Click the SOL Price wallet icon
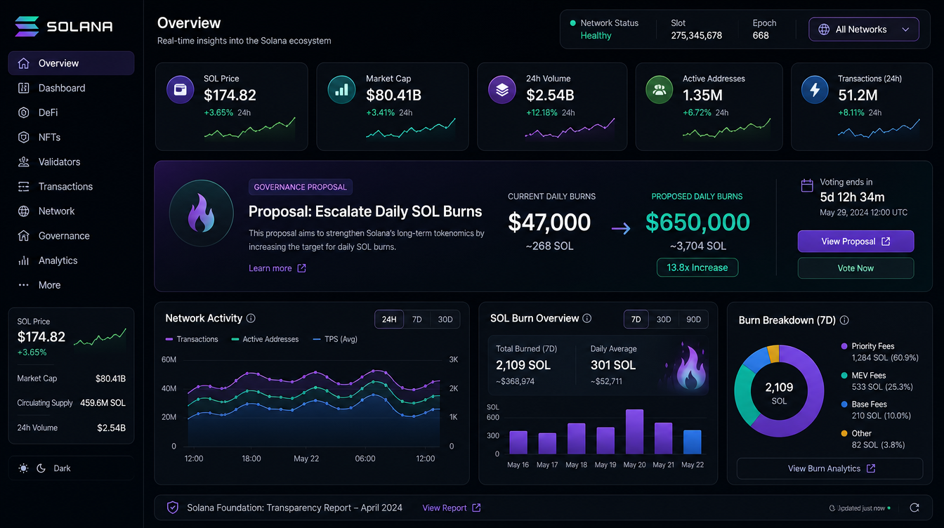 click(x=180, y=90)
